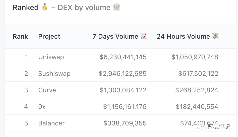Select 0x's 24-hour volume value
Screen dimensions: 238x137
pos(197,107)
